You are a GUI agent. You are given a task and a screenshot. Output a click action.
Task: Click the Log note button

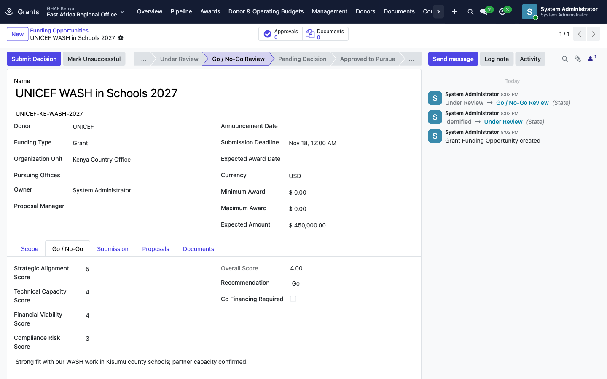pyautogui.click(x=497, y=59)
